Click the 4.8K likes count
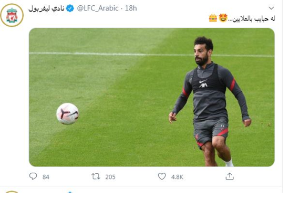The image size is (289, 210). tap(177, 177)
